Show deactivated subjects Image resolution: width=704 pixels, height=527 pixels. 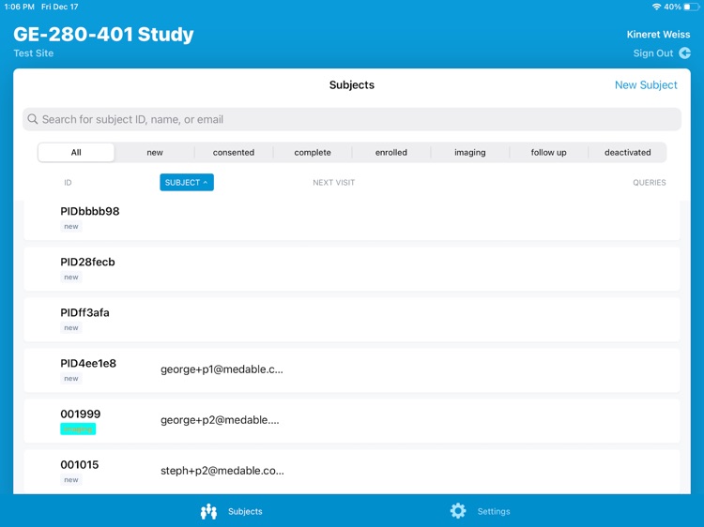tap(628, 153)
